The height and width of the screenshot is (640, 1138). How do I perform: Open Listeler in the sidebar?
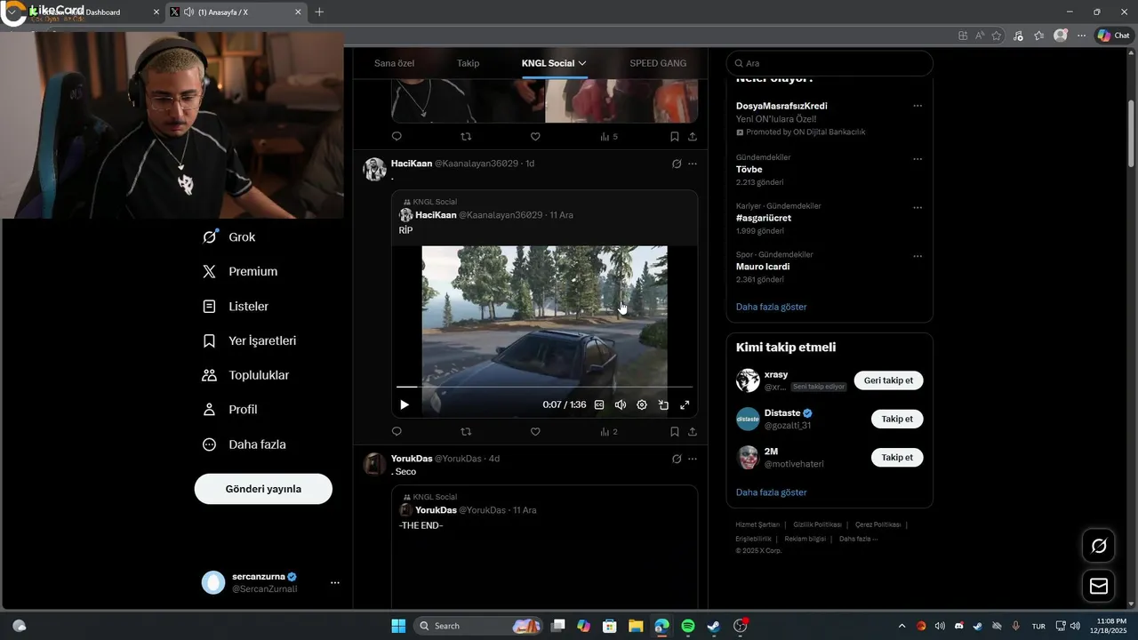point(236,307)
